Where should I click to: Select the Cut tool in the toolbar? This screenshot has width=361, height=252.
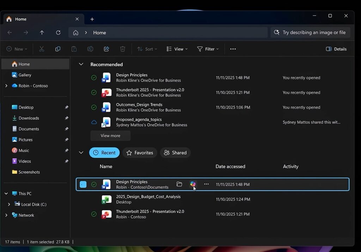click(x=41, y=49)
